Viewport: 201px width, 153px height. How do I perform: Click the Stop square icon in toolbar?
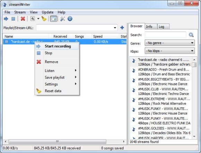tap(13, 19)
